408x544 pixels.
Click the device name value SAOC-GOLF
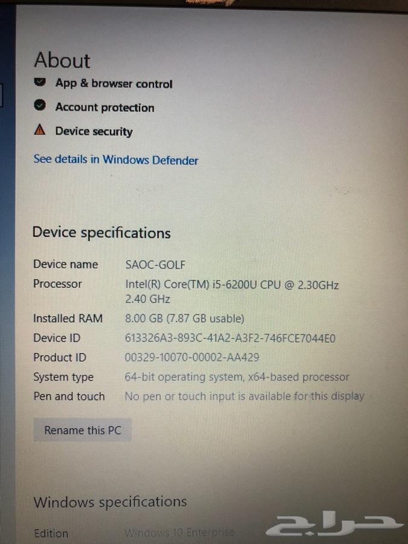155,265
